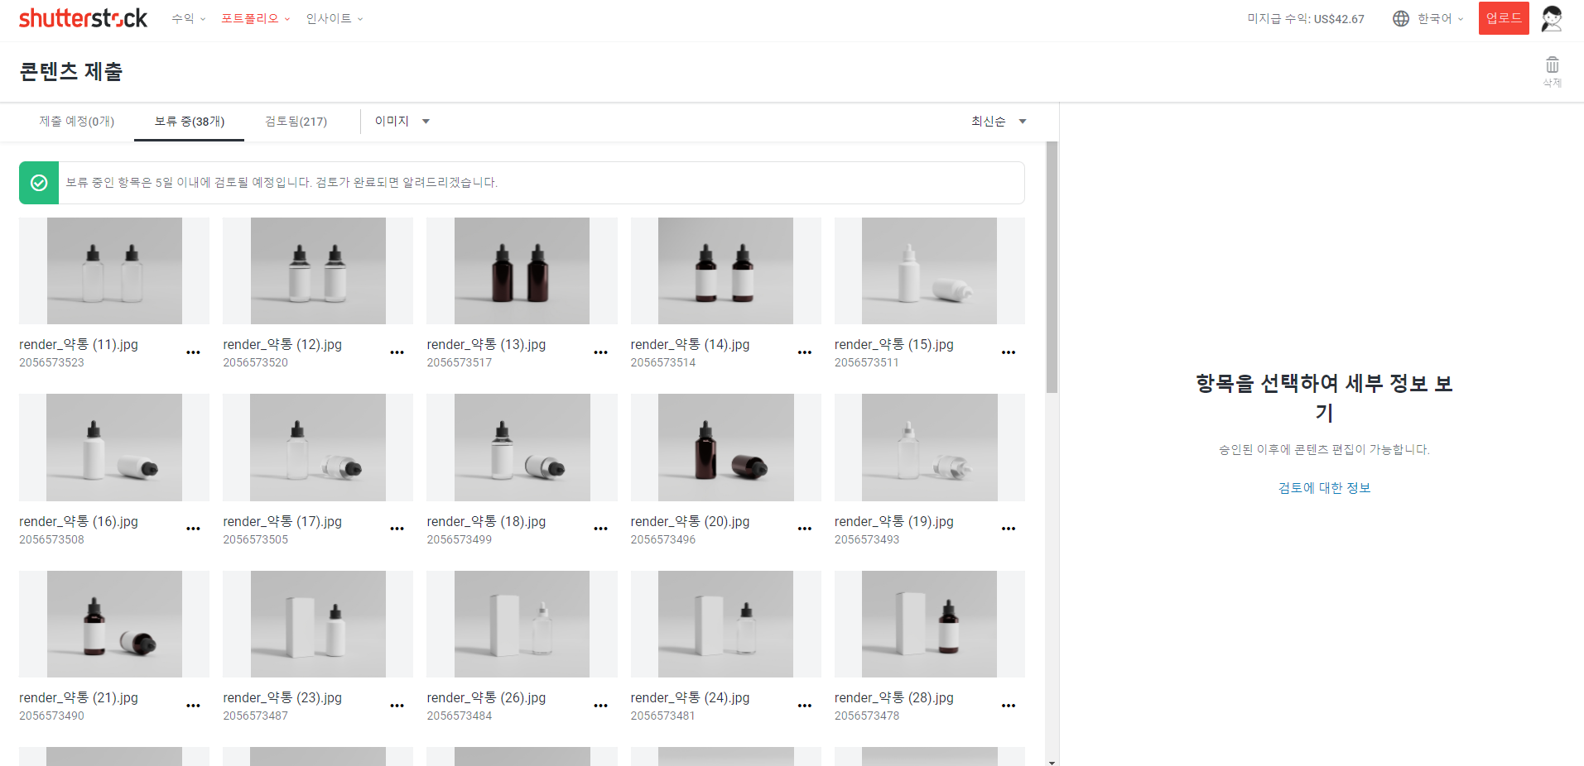Select thumbnail of render_약통 (19).jpg
Viewport: 1584px width, 766px height.
point(929,448)
